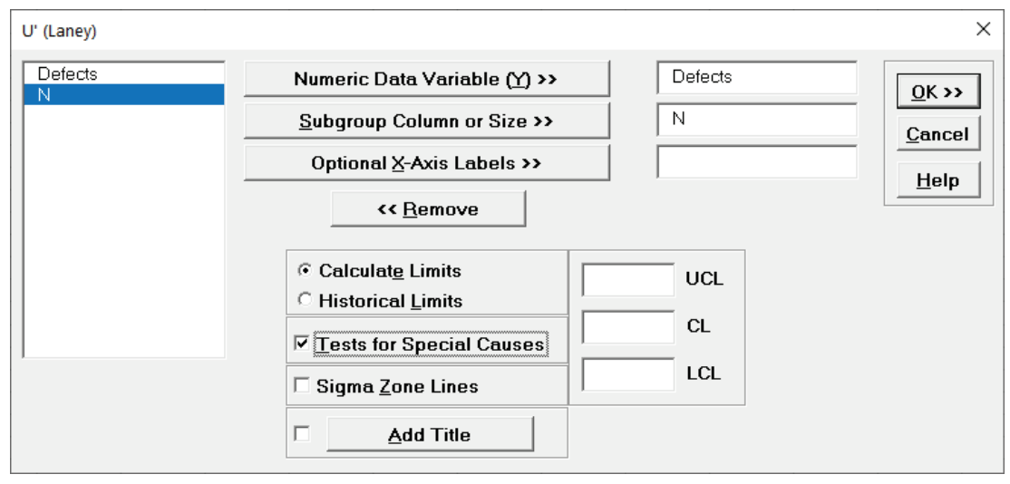Click the Optional X-Axis Labels button
Image resolution: width=1010 pixels, height=484 pixels.
coord(426,164)
